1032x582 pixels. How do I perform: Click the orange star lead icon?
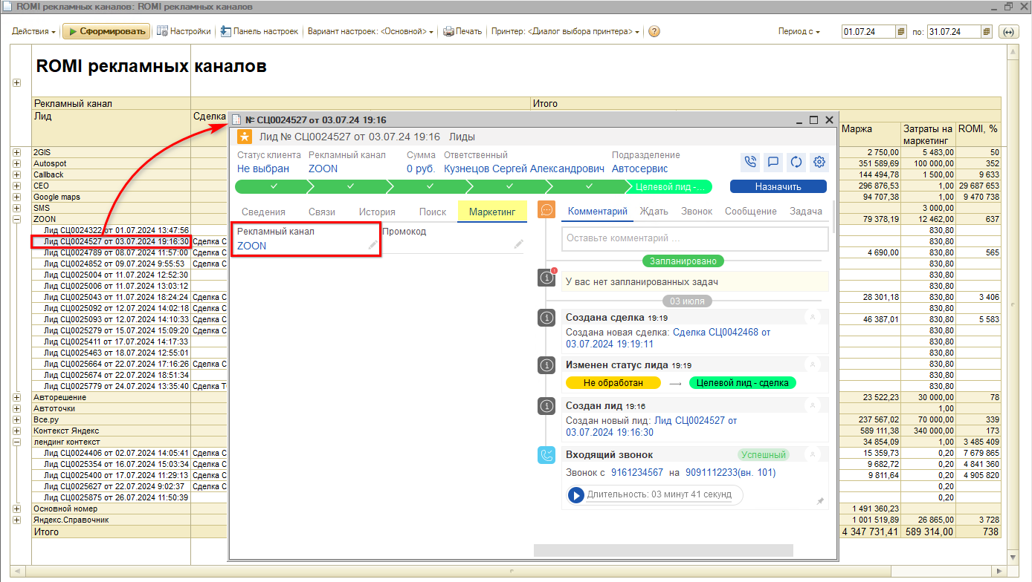[245, 137]
